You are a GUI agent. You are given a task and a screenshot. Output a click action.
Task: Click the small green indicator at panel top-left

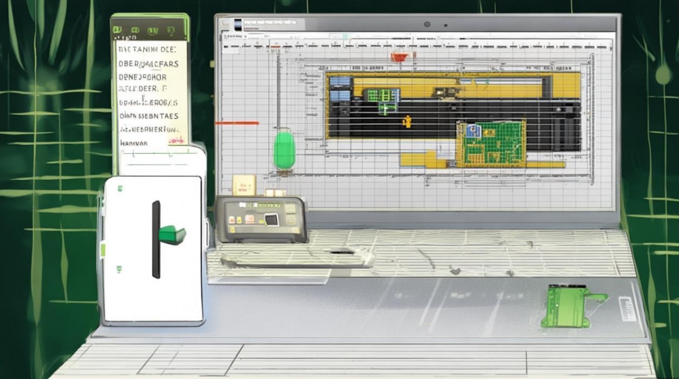(120, 189)
